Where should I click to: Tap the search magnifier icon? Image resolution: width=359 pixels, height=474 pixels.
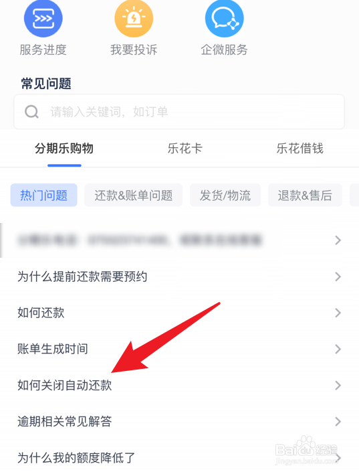(31, 112)
